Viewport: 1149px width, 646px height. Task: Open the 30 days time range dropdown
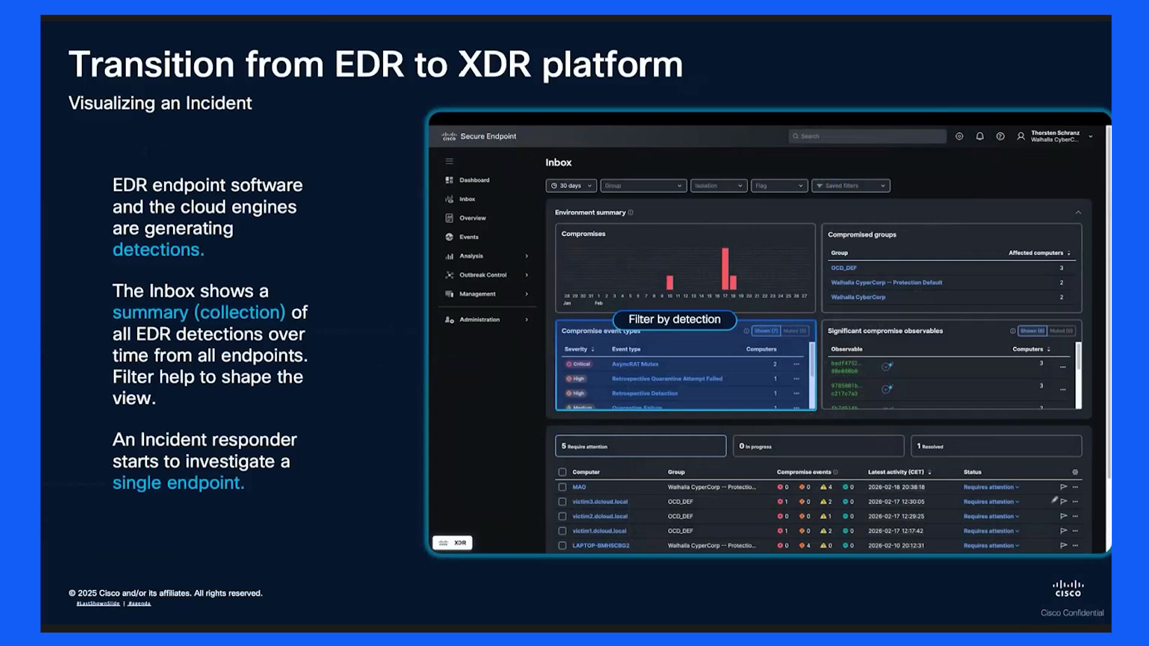coord(571,186)
